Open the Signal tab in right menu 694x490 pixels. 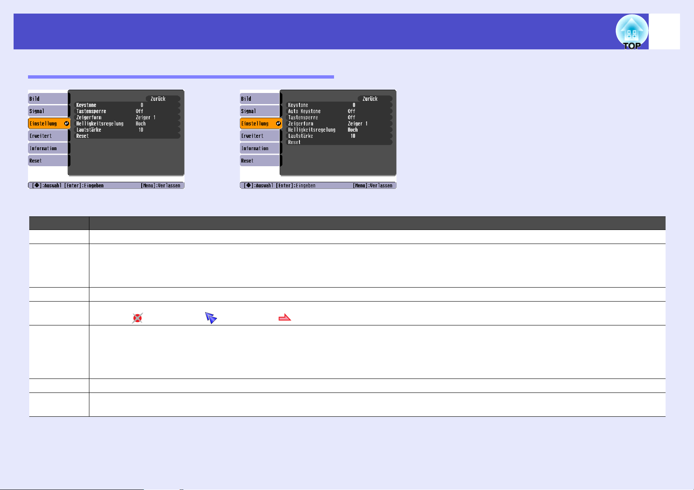pos(260,111)
